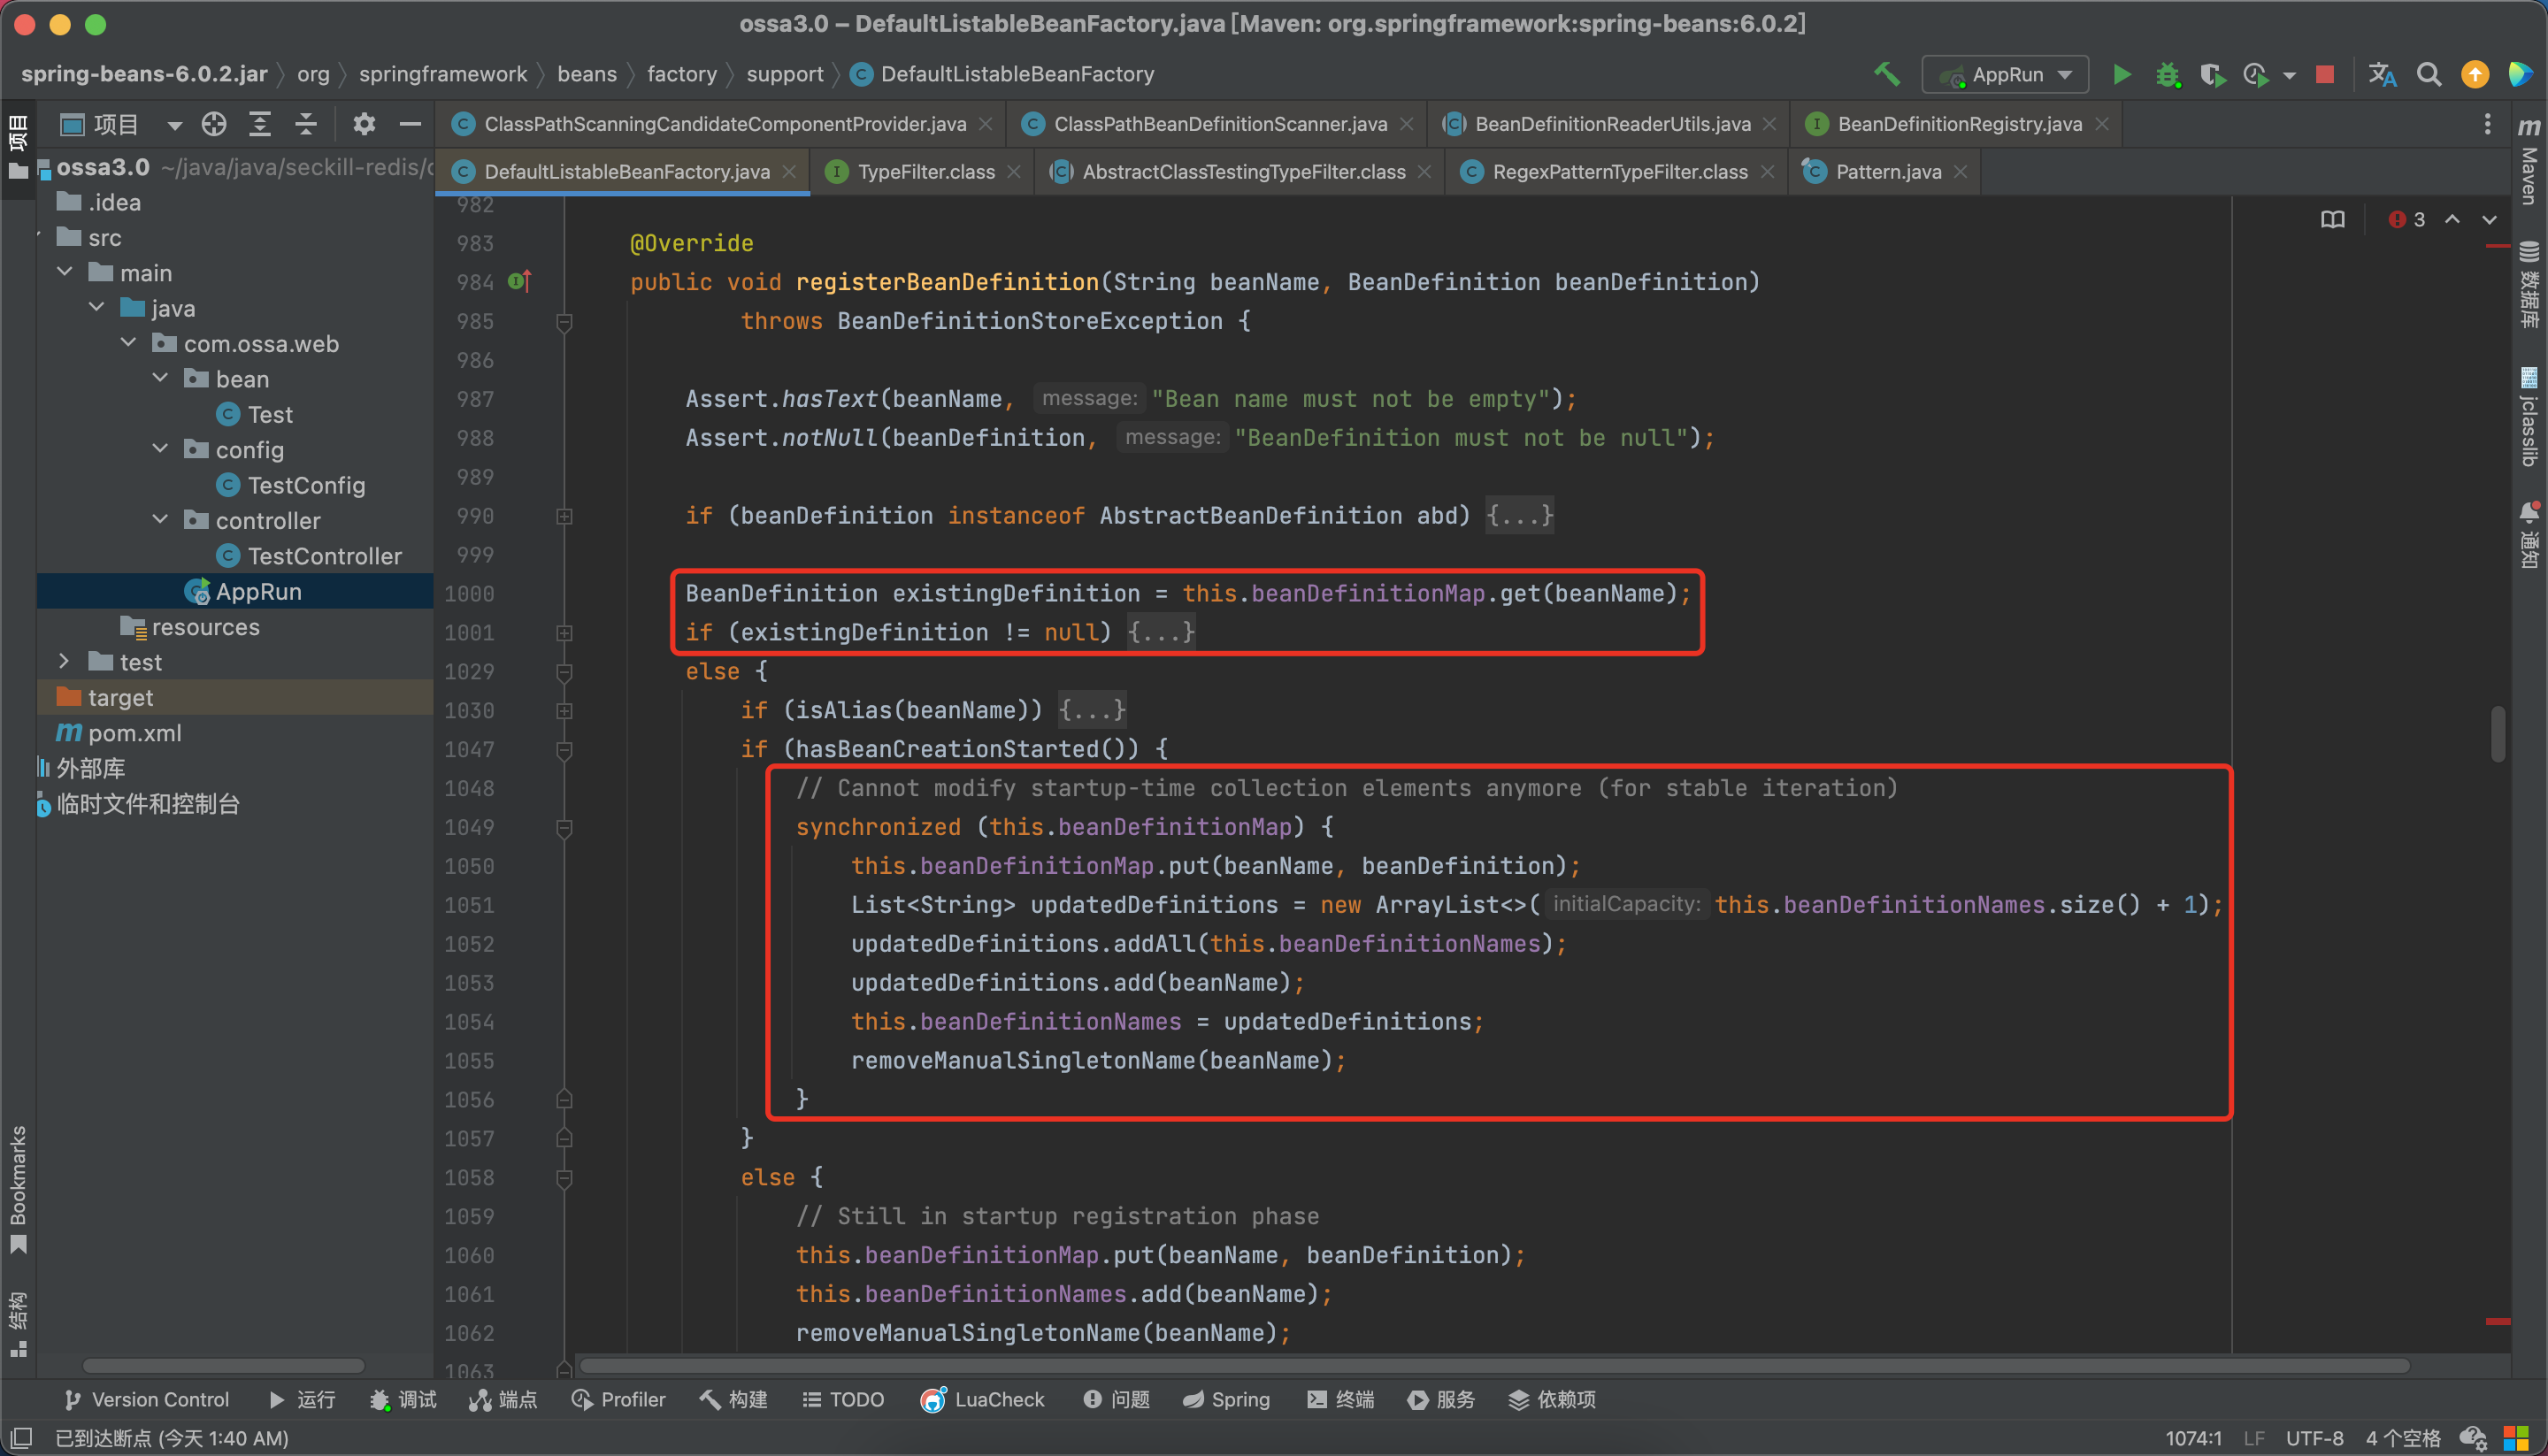Viewport: 2548px width, 1456px height.
Task: Expand the folded code block on line 990
Action: point(564,516)
